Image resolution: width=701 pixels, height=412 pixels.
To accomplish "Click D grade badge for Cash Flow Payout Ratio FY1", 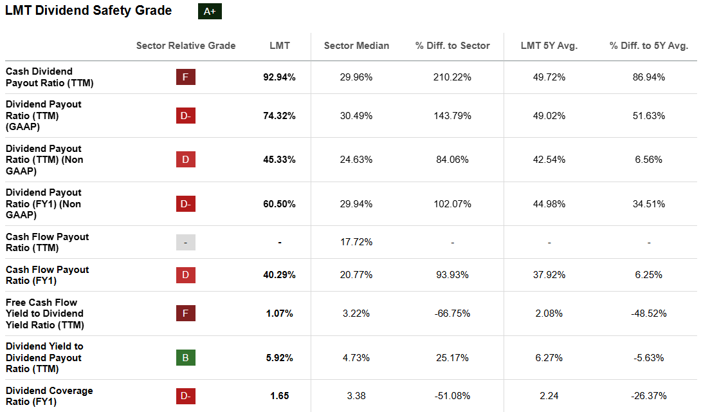I will click(x=186, y=275).
